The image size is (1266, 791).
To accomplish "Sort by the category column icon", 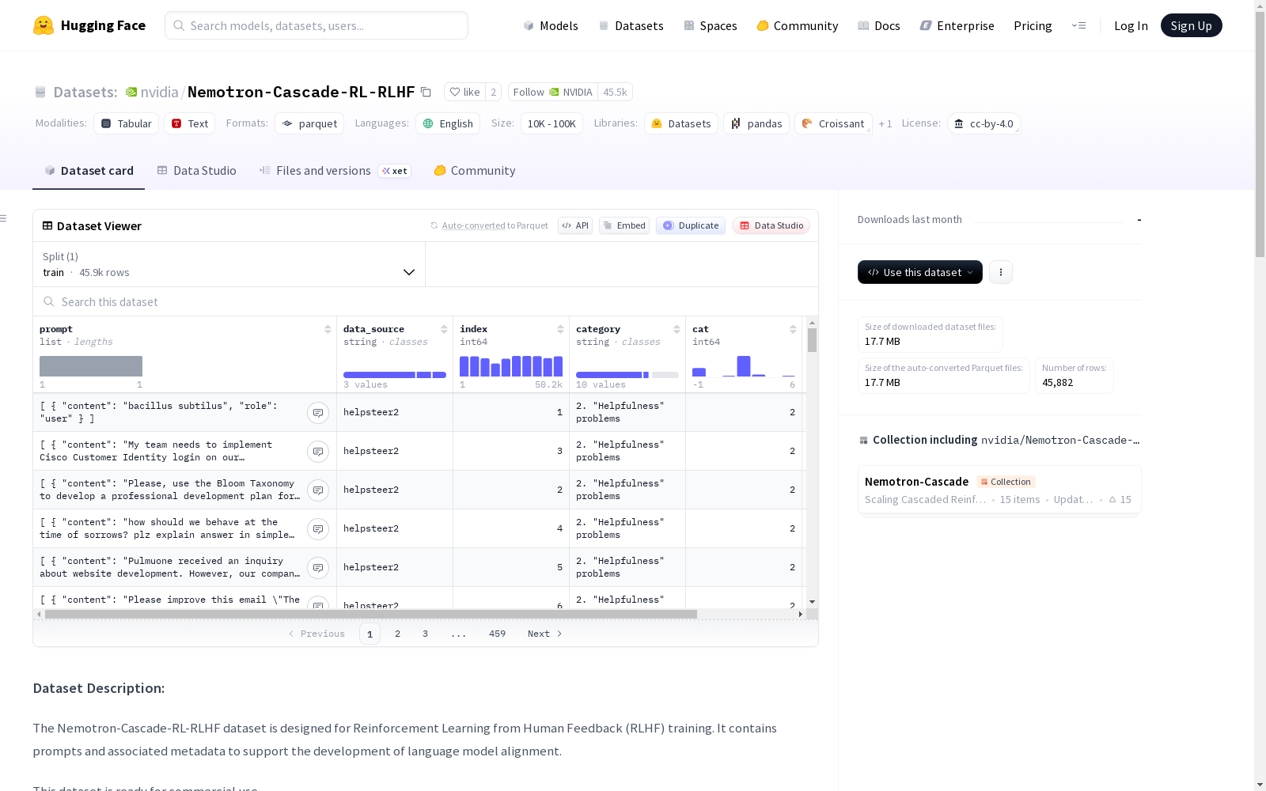I will point(677,329).
